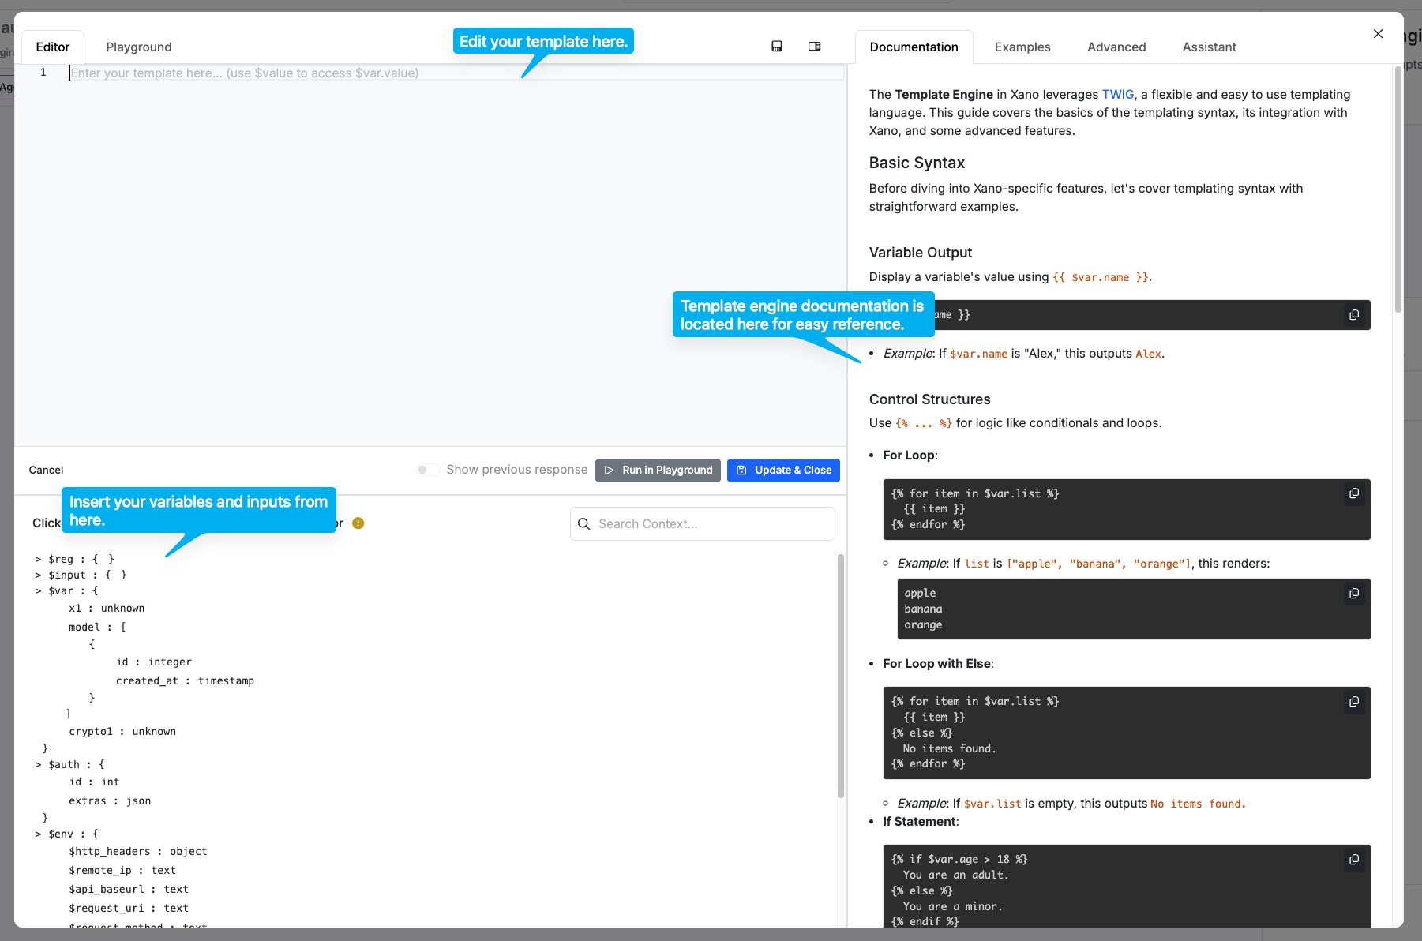
Task: Copy the For Loop with Else code
Action: (1354, 702)
